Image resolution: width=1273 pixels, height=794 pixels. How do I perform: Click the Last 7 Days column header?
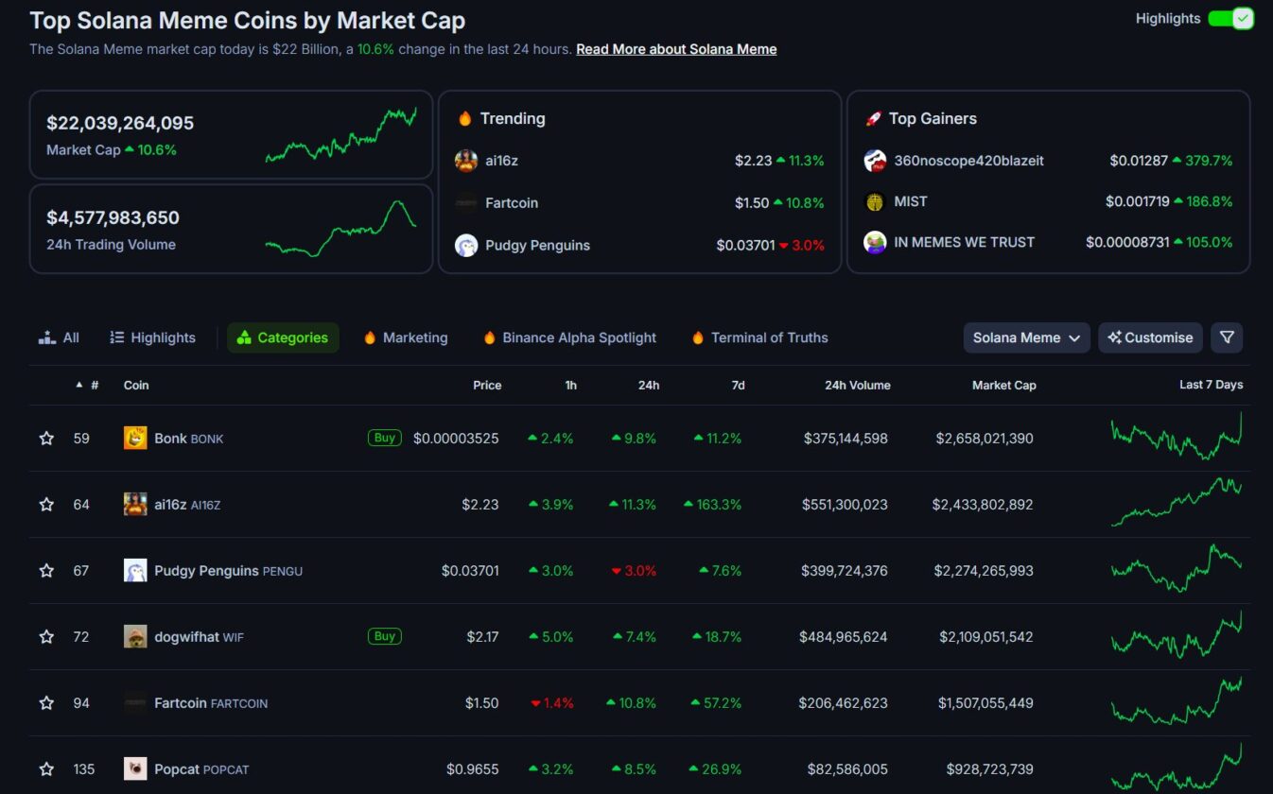1211,385
